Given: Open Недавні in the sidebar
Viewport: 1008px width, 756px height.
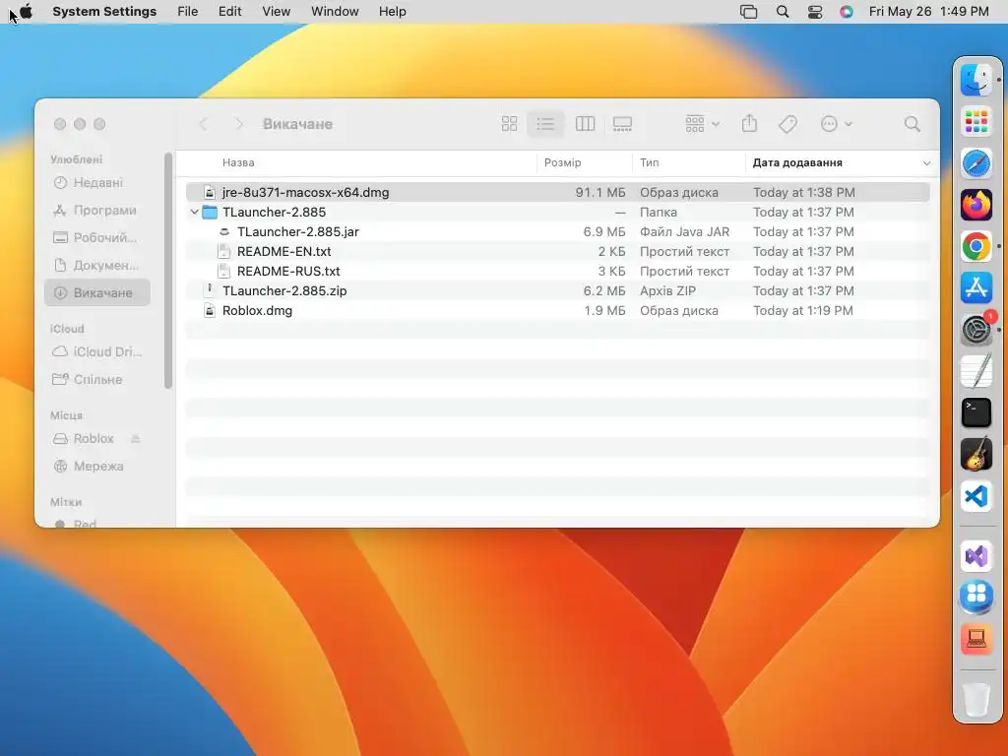Looking at the screenshot, I should (x=97, y=182).
